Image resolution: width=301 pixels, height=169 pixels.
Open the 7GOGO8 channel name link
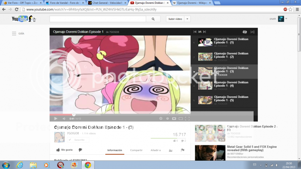73,133
